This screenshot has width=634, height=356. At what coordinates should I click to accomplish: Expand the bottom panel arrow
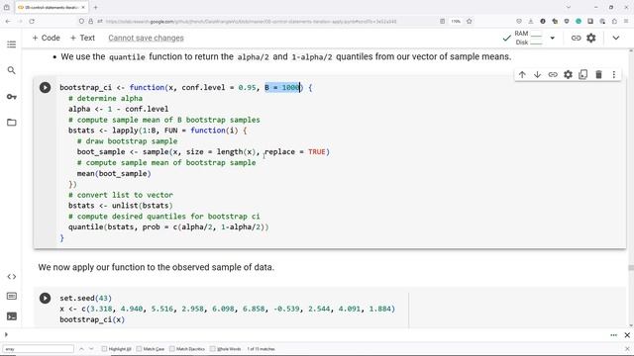[x=6, y=334]
